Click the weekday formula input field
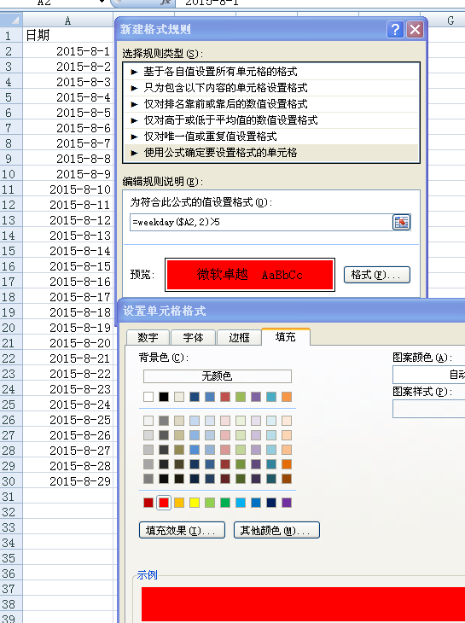 (260, 222)
